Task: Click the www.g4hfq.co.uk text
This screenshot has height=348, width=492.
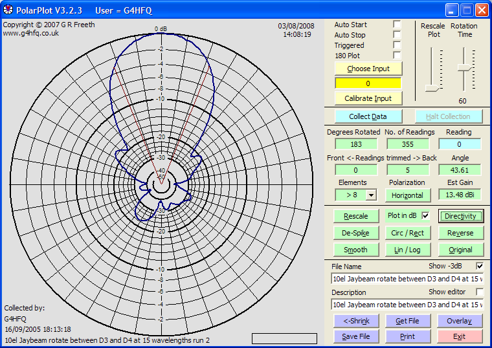Action: [31, 33]
